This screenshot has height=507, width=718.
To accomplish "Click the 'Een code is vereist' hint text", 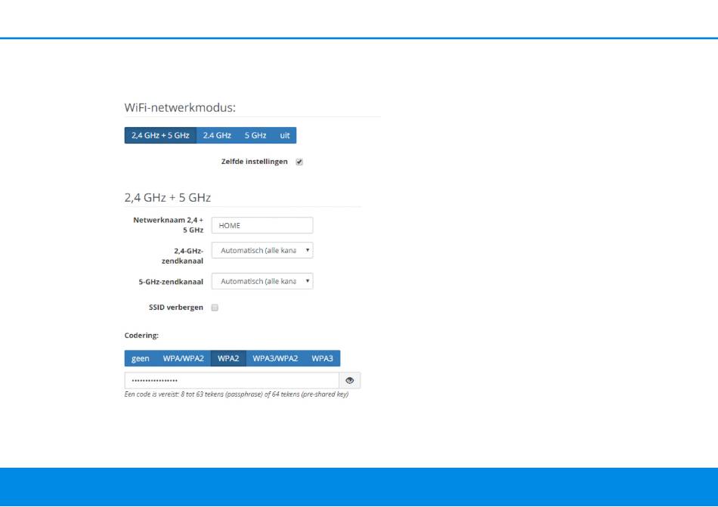I will pyautogui.click(x=237, y=394).
